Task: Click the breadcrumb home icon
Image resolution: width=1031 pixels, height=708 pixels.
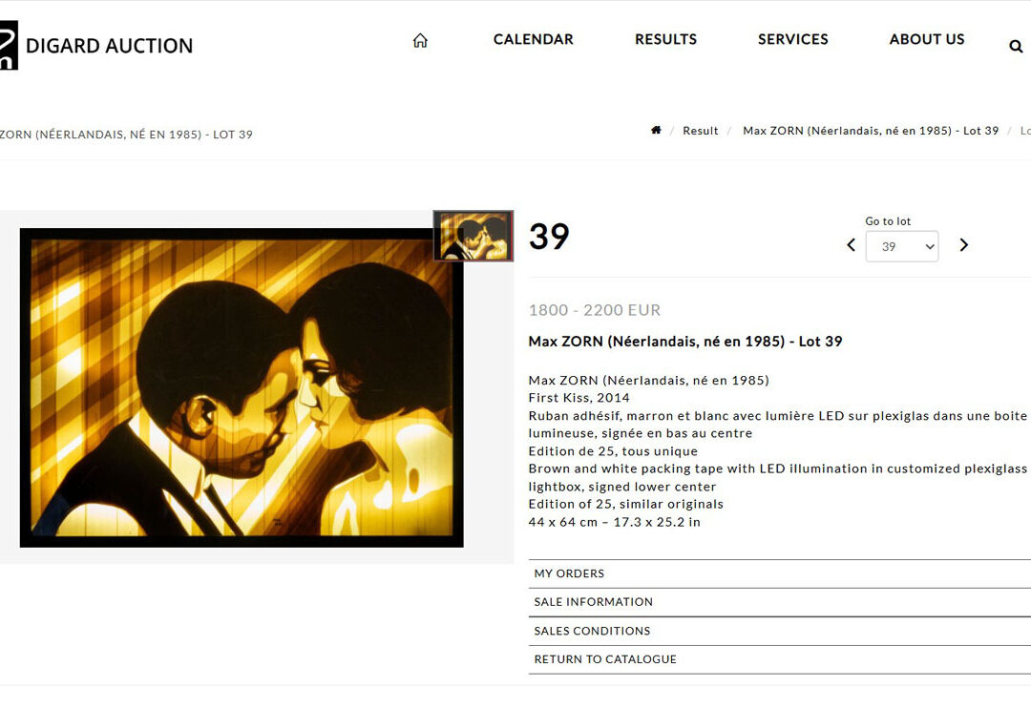Action: point(656,130)
